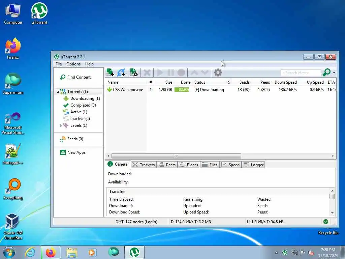Click the Add Torrent toolbar icon

[x=110, y=73]
